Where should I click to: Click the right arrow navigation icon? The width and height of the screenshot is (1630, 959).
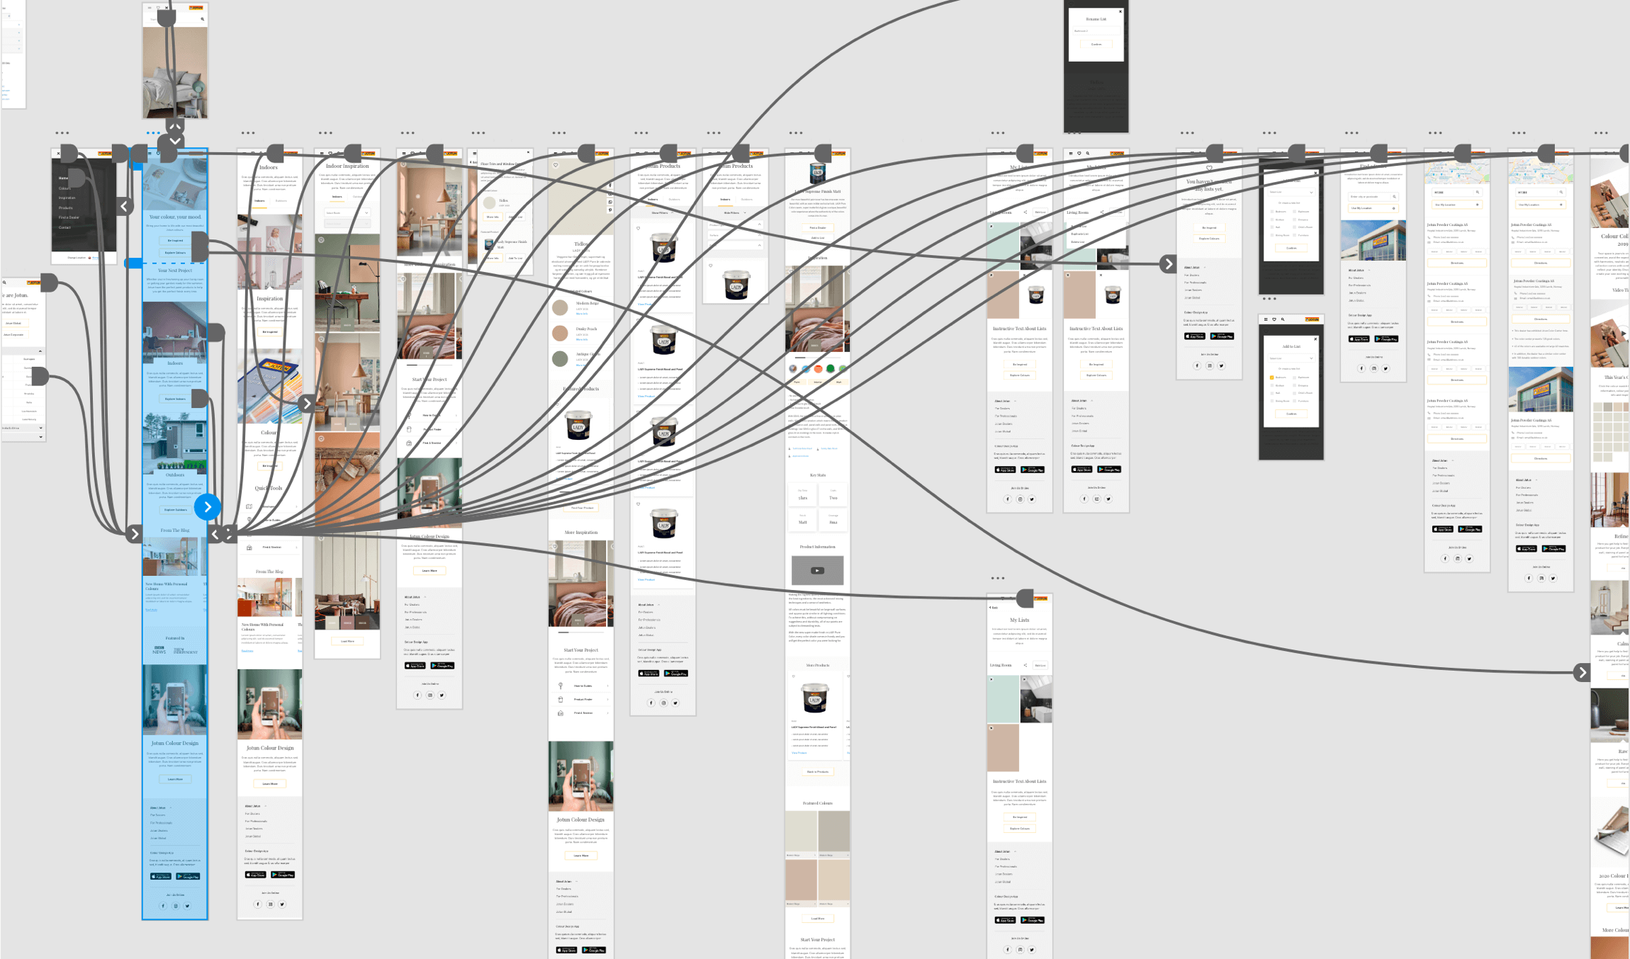207,506
